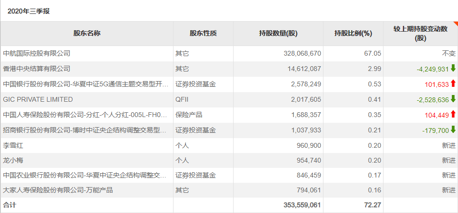Select shareholder GIC PRIVATE LIMITED

click(37, 99)
